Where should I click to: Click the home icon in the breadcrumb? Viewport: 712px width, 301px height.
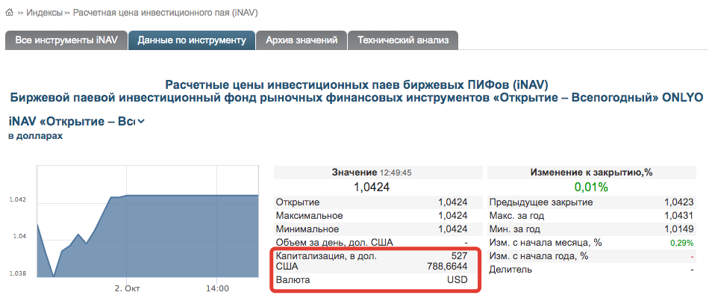11,13
